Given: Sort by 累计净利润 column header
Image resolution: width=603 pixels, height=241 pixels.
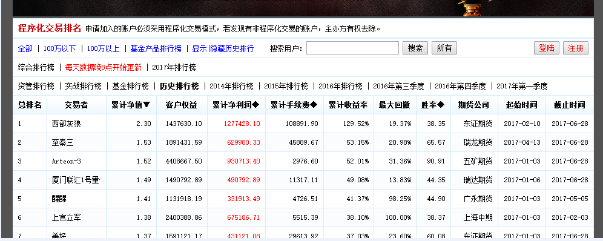Looking at the screenshot, I should coord(236,105).
